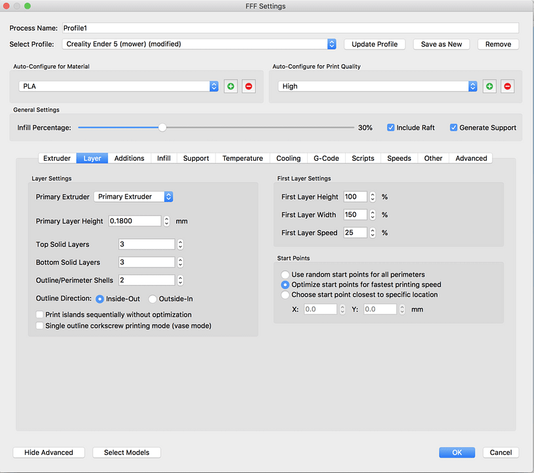Image resolution: width=534 pixels, height=473 pixels.
Task: Click the start point X coordinate field
Action: [x=320, y=310]
